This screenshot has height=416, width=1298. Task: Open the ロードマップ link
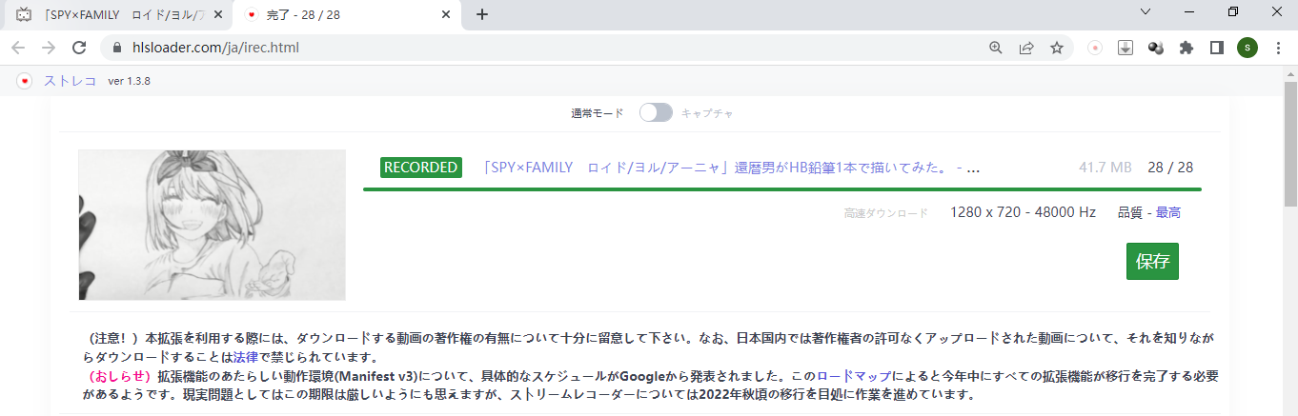(854, 376)
